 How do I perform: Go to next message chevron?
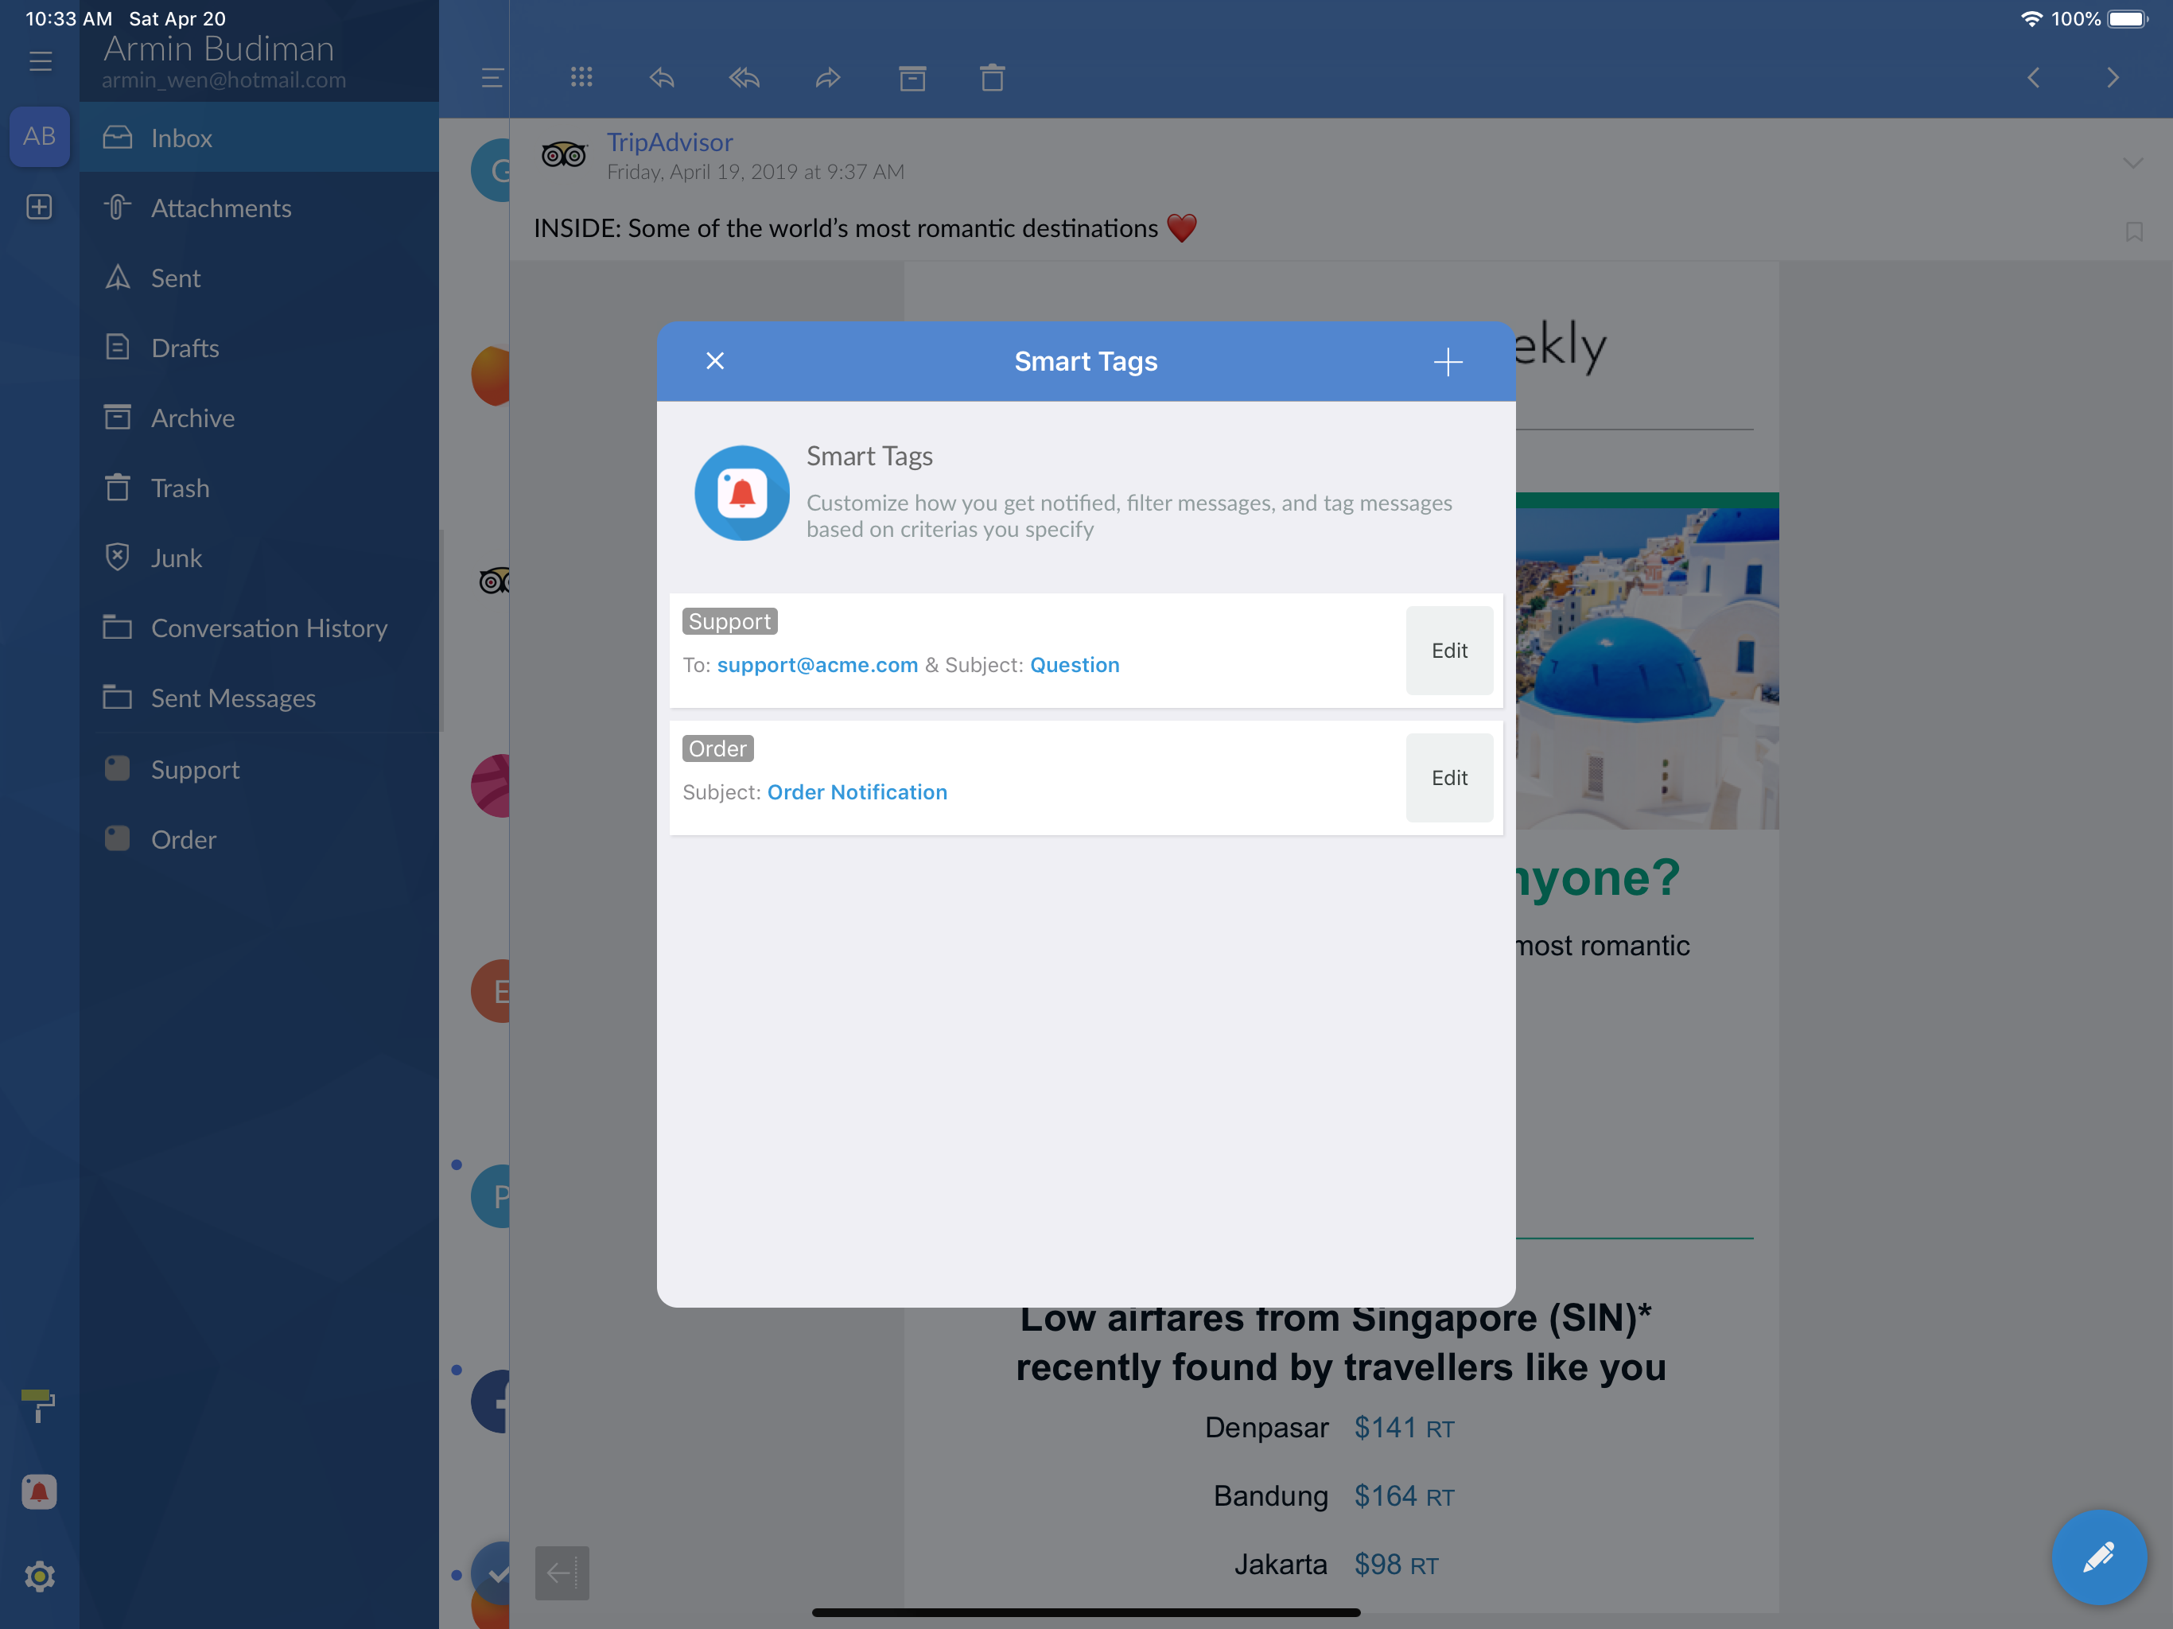(2112, 78)
